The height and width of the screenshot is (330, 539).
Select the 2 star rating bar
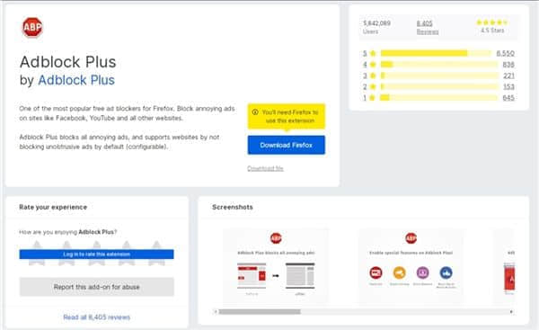[439, 86]
